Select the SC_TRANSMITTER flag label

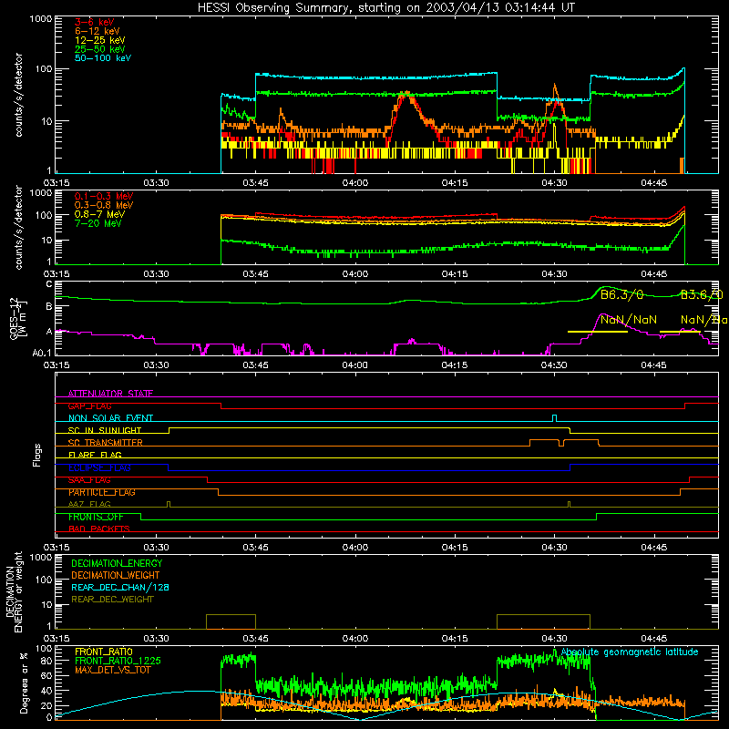(106, 443)
